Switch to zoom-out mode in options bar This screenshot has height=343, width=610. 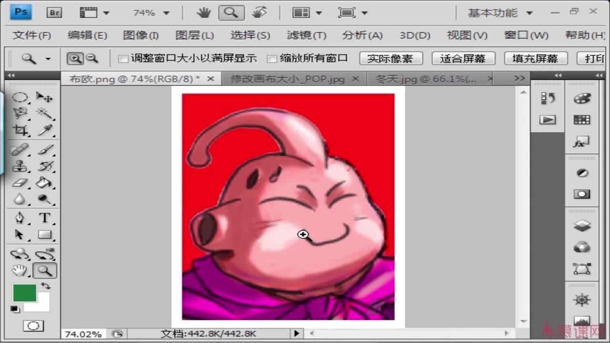click(x=91, y=59)
